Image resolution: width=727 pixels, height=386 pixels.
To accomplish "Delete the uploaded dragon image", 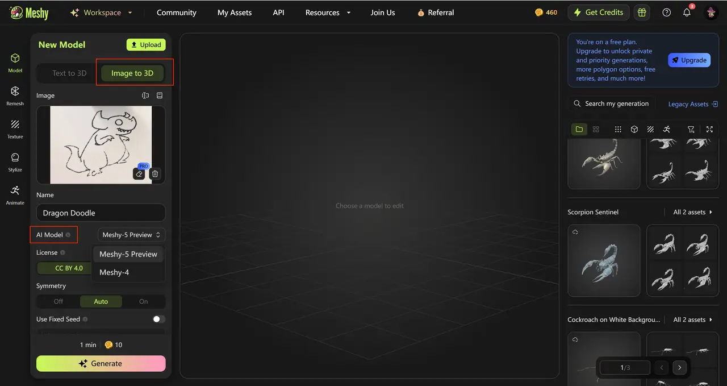I will tap(155, 174).
